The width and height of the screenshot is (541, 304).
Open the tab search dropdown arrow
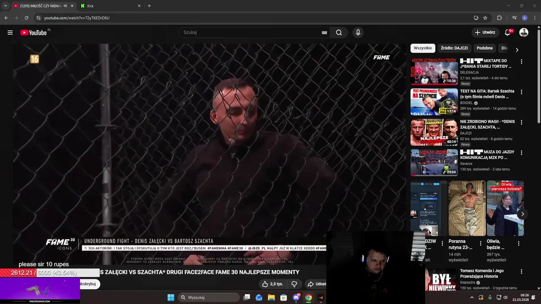tap(5, 6)
